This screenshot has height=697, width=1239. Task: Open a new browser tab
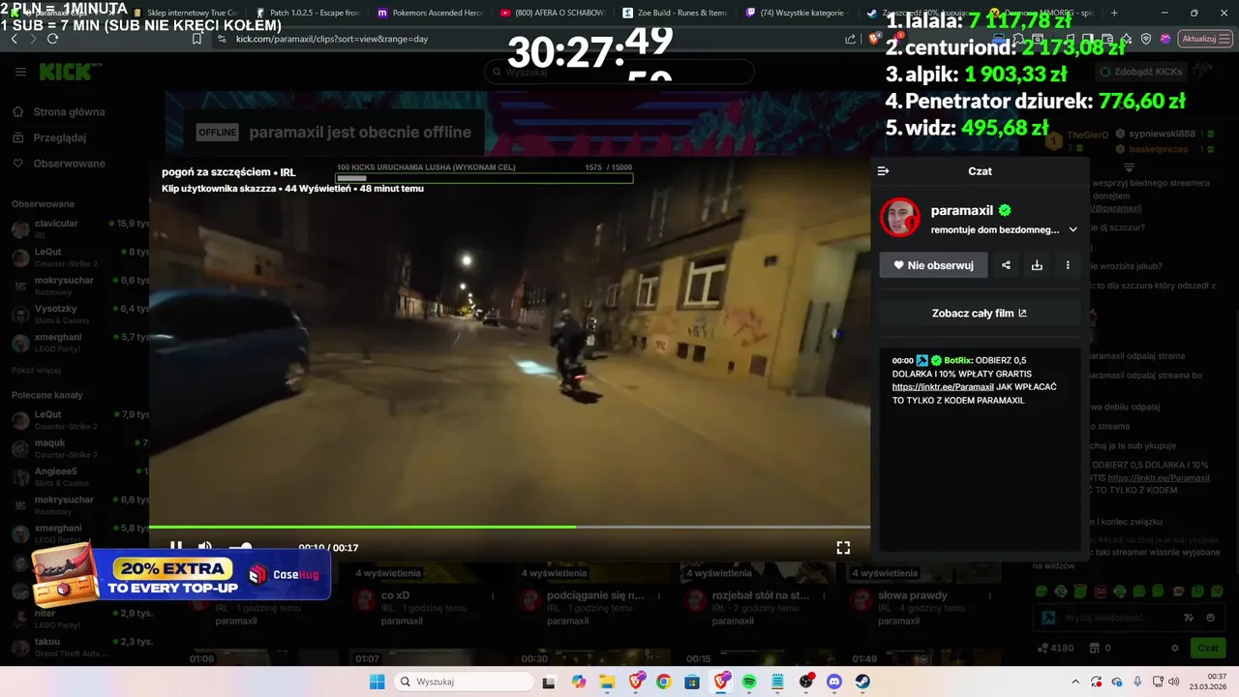coord(1114,13)
